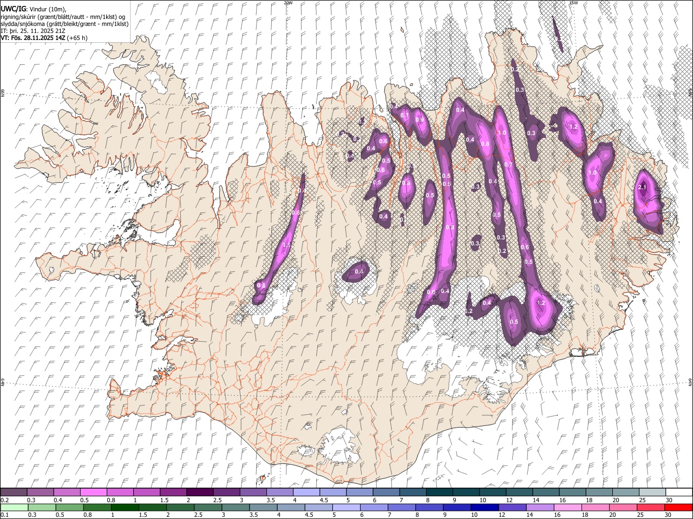This screenshot has height=519, width=693.
Task: Click the '0.1' label under the rain legend
Action: [x=4, y=515]
